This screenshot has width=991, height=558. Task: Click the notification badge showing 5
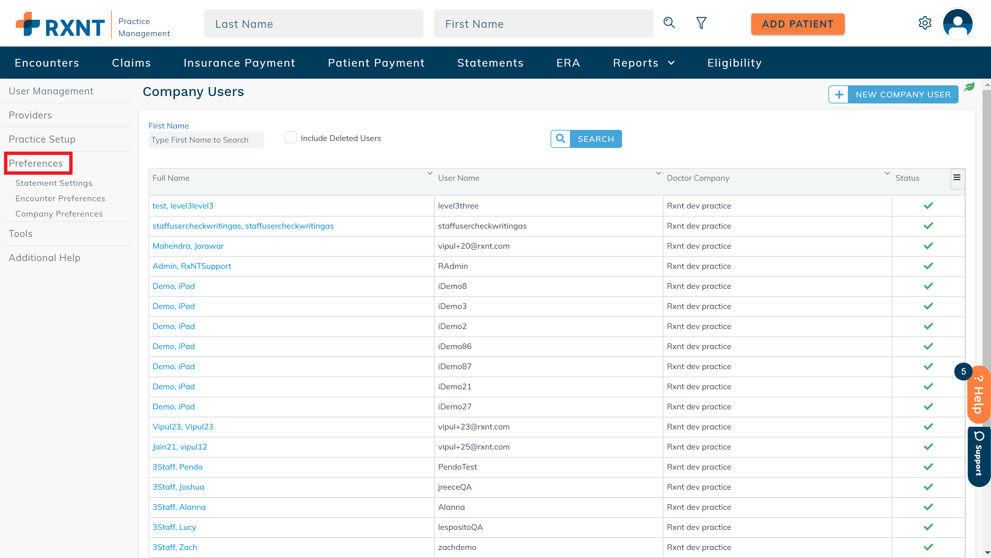pyautogui.click(x=963, y=371)
